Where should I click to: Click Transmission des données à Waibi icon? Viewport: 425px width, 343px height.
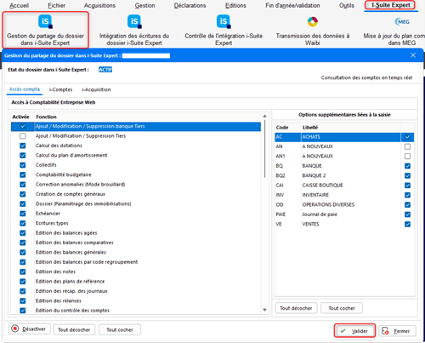click(313, 21)
